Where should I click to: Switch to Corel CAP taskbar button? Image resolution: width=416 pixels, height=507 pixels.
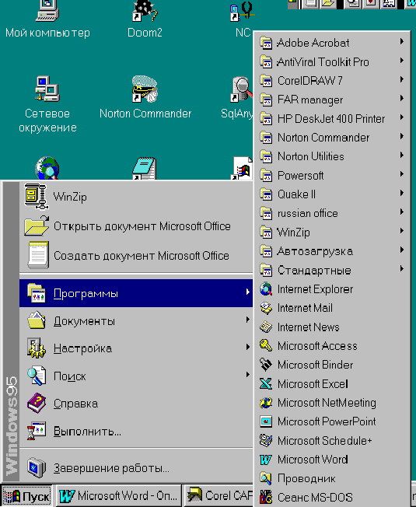click(218, 496)
